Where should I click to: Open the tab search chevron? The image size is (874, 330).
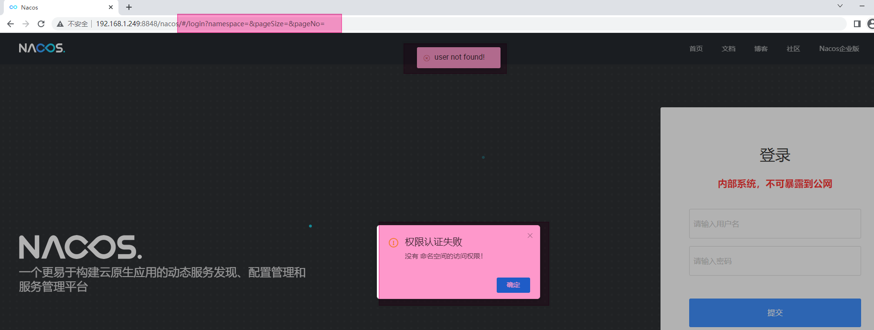point(840,6)
